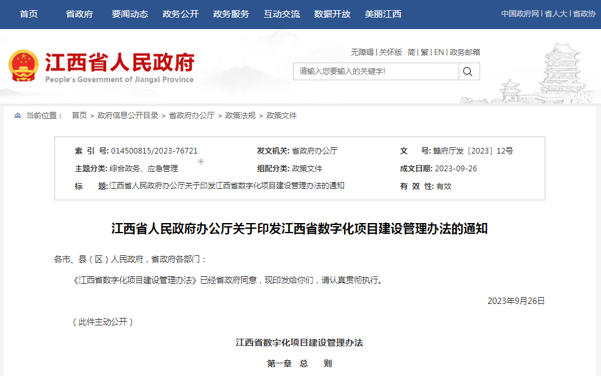
Task: Open the 省政府 navigation menu item
Action: pos(79,14)
